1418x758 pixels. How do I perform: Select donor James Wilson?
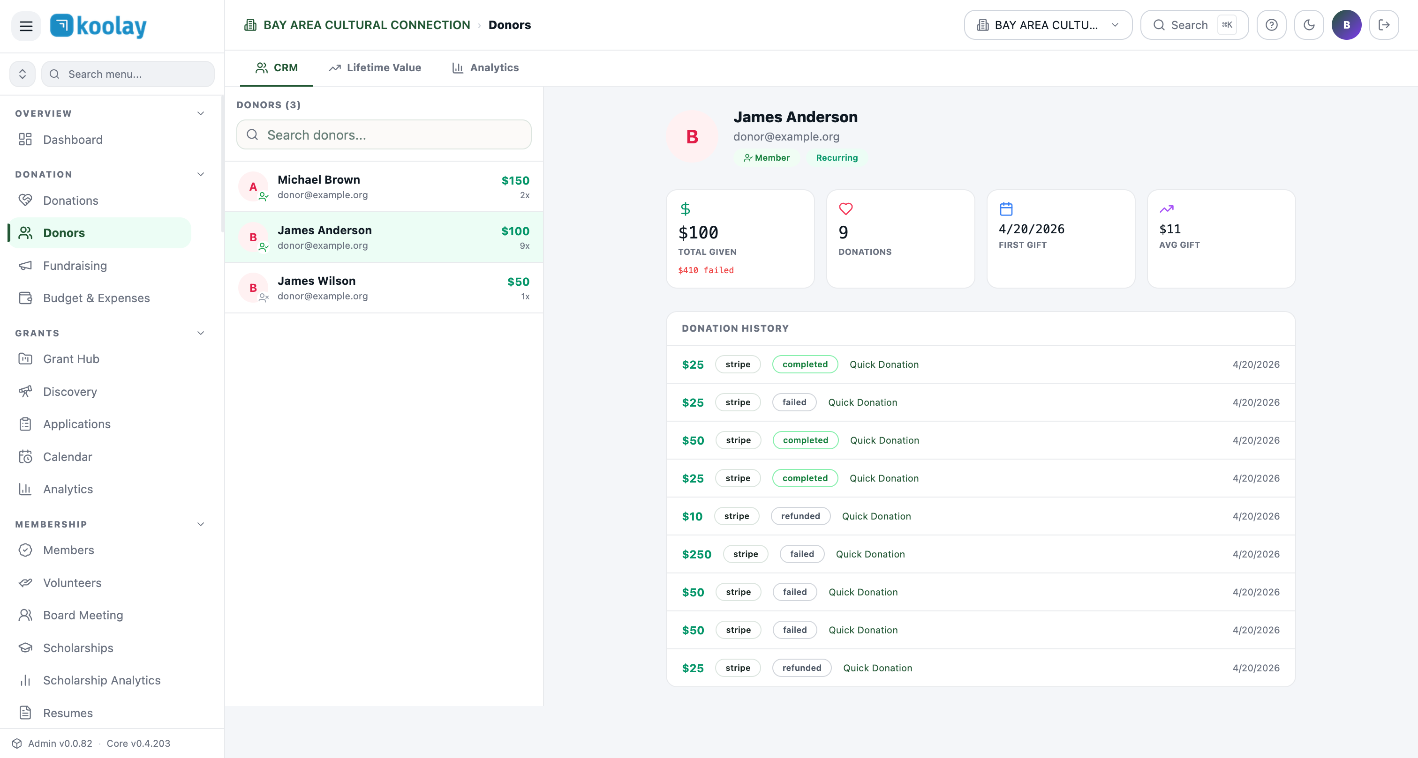coord(384,288)
